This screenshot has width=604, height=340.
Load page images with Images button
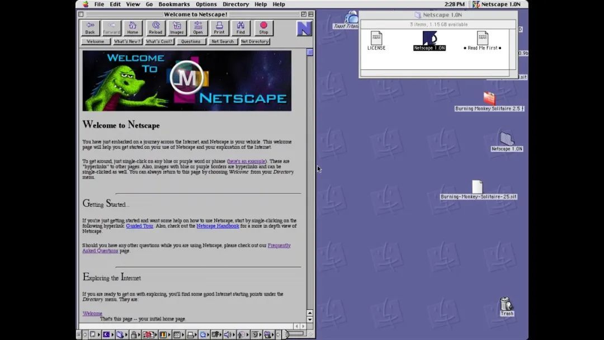coord(177,28)
